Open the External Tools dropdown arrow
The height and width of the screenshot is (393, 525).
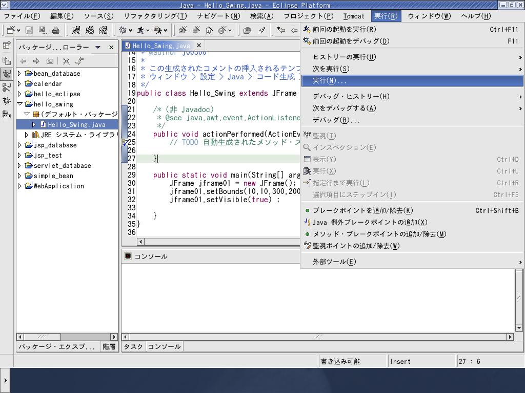[x=166, y=30]
